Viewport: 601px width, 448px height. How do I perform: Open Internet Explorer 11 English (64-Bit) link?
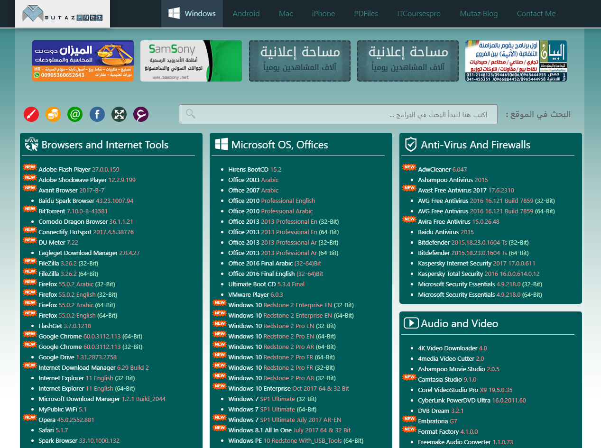click(x=87, y=388)
